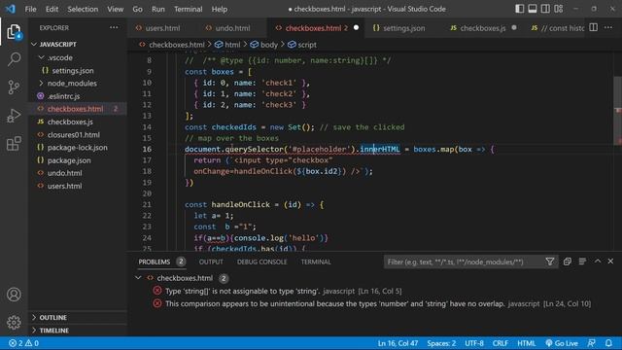Open the View menu
Viewport: 622px width, 350px height.
(115, 9)
